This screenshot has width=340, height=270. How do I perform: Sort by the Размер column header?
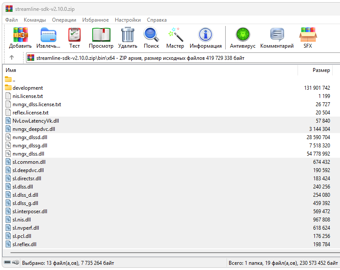click(x=315, y=70)
